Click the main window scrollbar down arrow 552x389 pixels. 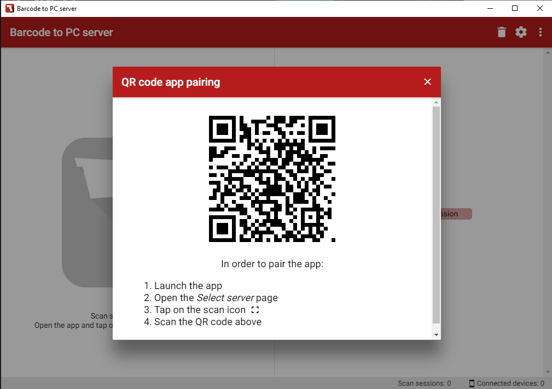point(548,372)
